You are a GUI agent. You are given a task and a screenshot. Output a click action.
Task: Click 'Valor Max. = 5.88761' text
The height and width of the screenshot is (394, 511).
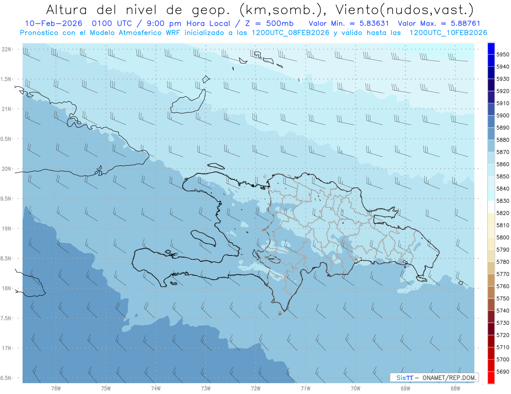[439, 24]
